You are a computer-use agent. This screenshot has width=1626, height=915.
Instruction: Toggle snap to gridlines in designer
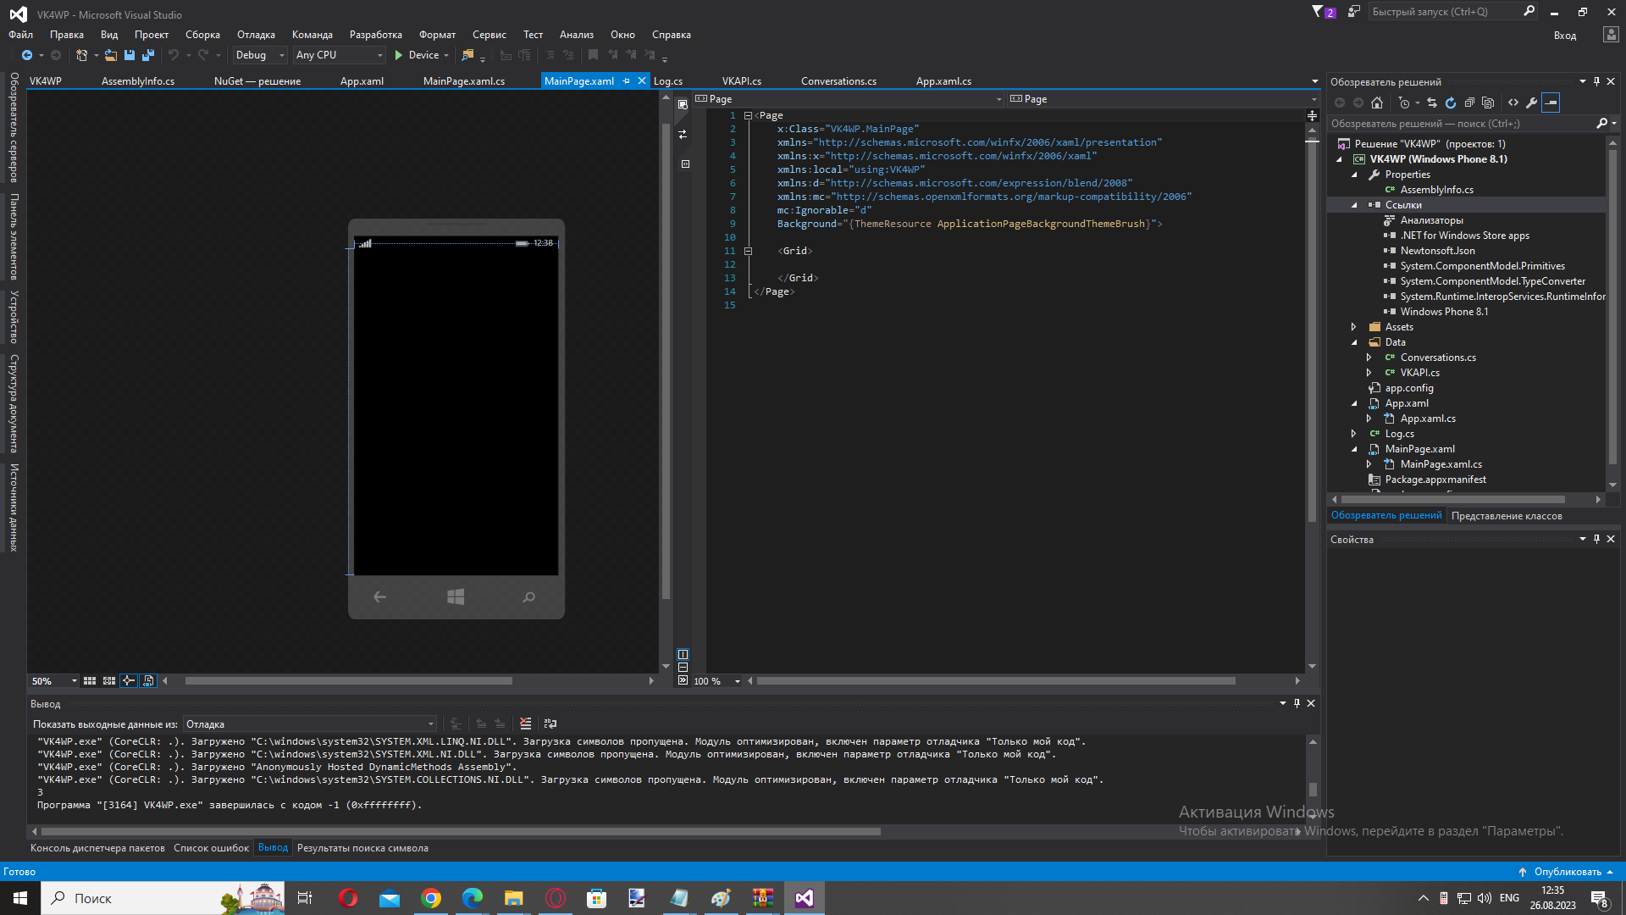point(109,681)
